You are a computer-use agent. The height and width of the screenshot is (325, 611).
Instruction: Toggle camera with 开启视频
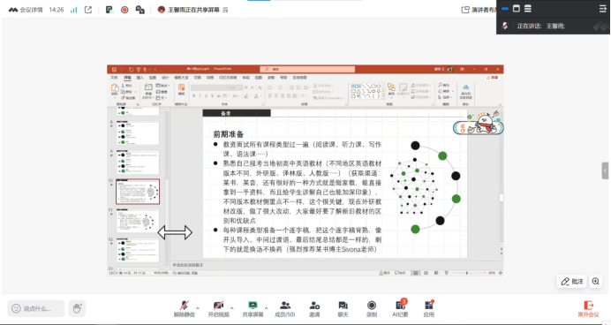coord(218,308)
